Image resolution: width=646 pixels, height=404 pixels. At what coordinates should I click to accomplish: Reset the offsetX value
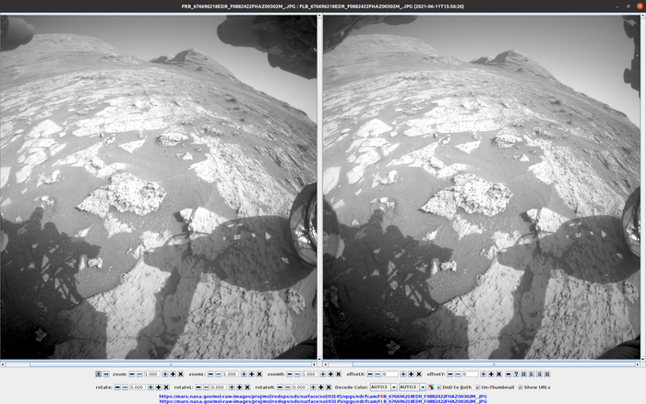click(x=419, y=374)
